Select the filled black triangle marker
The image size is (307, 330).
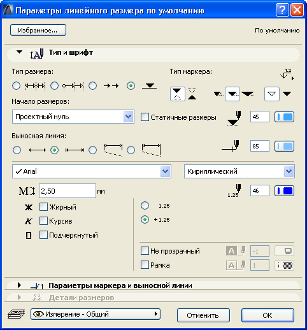click(x=287, y=94)
